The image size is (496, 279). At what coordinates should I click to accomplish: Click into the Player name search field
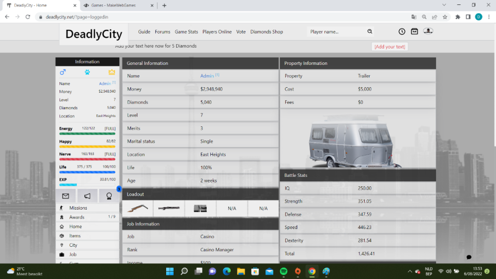pos(336,32)
